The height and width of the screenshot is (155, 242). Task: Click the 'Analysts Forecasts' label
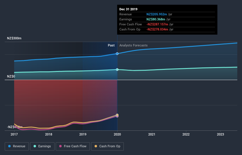tap(134, 45)
